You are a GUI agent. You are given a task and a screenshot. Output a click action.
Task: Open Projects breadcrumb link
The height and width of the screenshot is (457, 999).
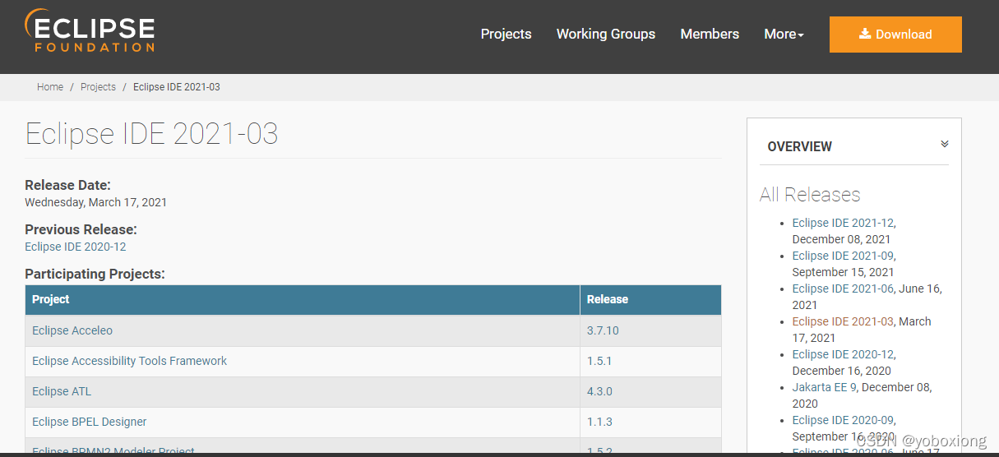click(98, 87)
